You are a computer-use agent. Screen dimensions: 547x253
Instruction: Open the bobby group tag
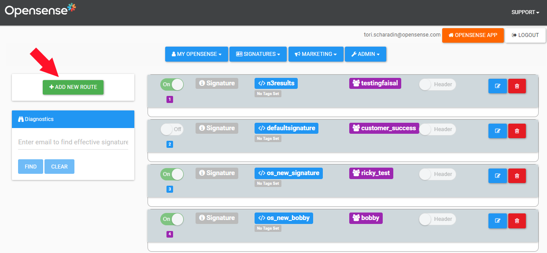[366, 218]
